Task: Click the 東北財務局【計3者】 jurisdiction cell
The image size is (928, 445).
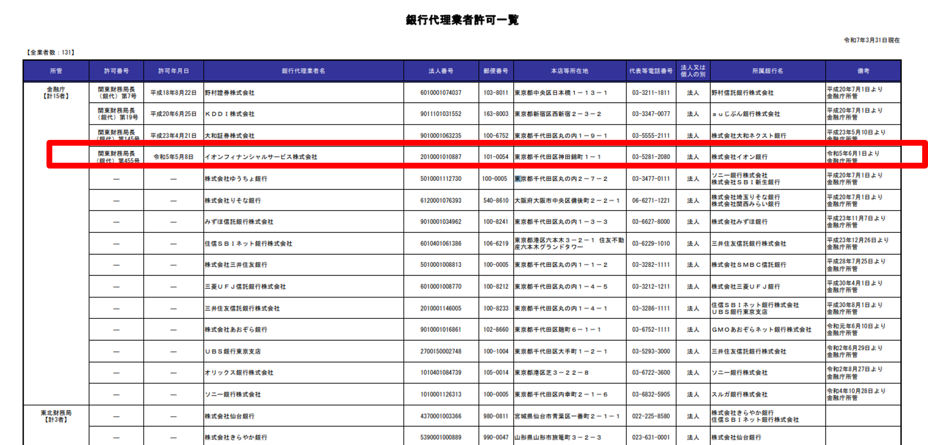Action: 56,416
